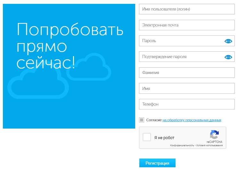Select the Имя text field
Image resolution: width=237 pixels, height=171 pixels.
[187, 89]
